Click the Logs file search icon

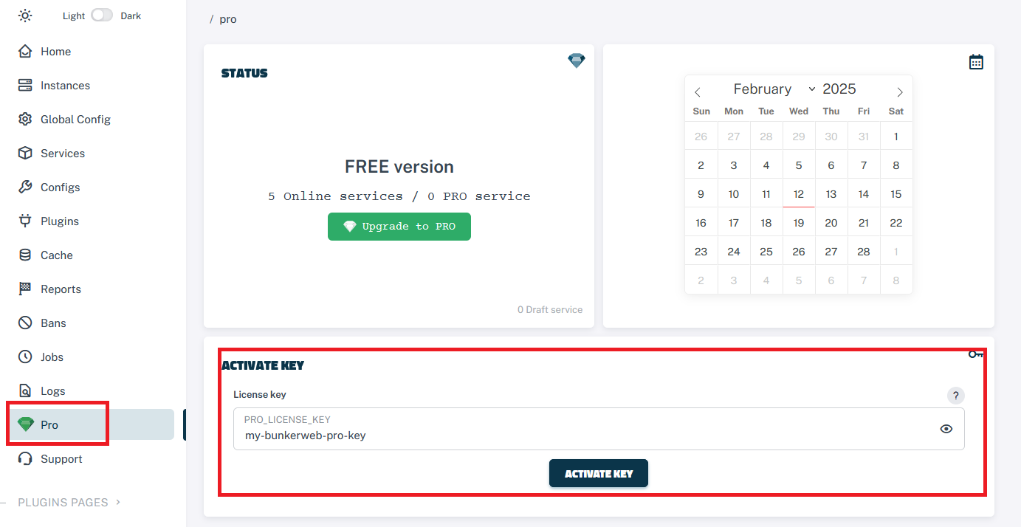[25, 391]
